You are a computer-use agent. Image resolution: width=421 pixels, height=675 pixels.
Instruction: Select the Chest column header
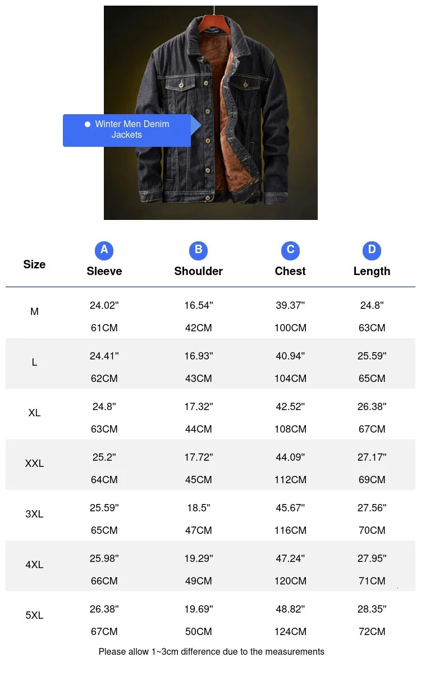tap(290, 271)
